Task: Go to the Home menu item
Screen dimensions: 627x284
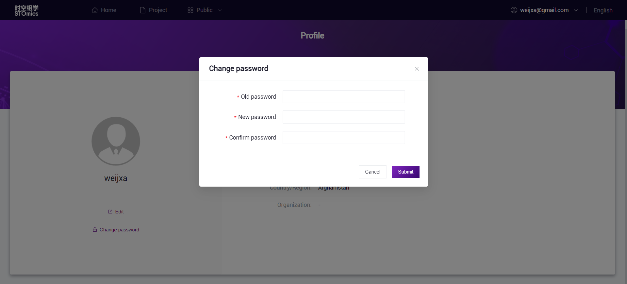Action: click(108, 10)
